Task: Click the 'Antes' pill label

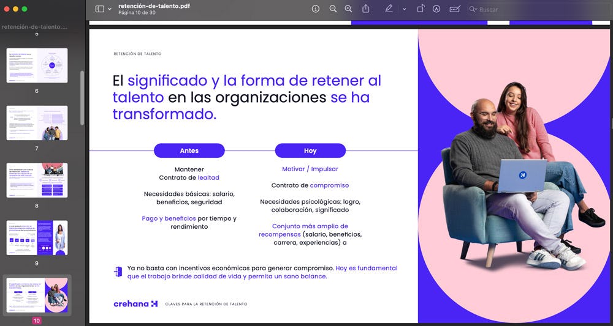Action: 189,150
